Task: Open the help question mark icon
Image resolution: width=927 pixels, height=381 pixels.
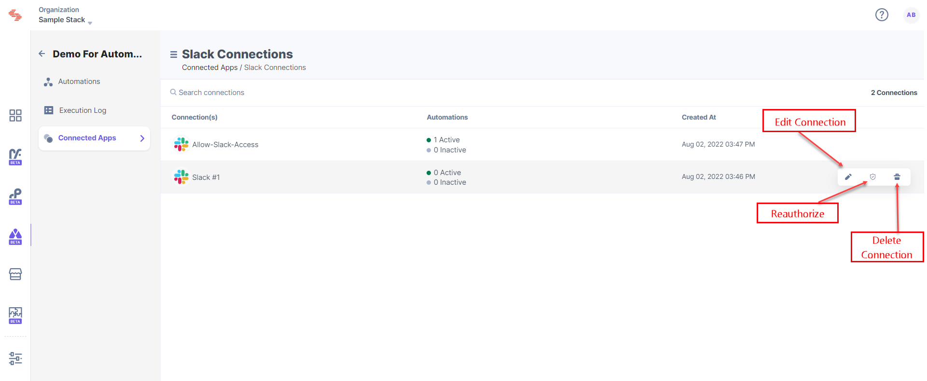Action: 882,15
